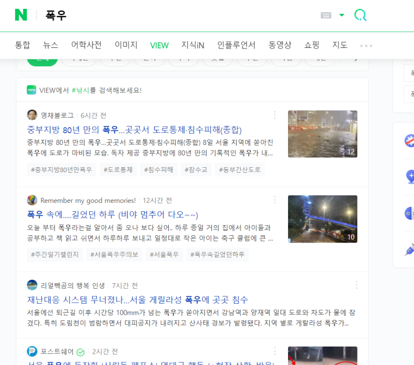Open the 인플루언서 tab
The height and width of the screenshot is (365, 414).
click(x=236, y=45)
